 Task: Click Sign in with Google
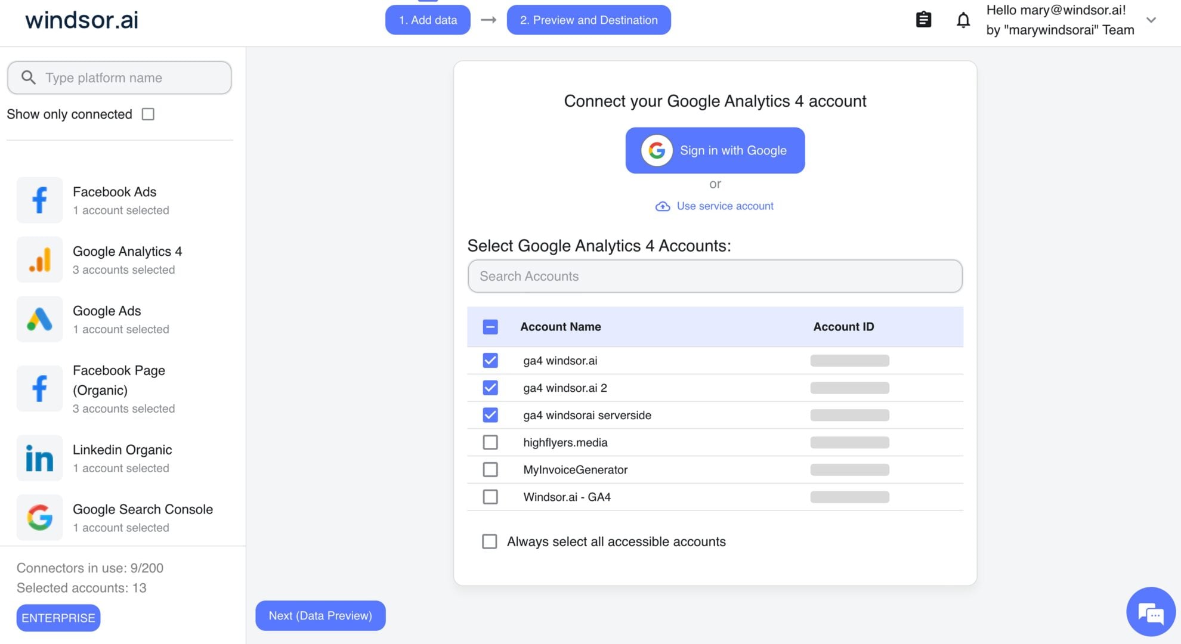click(x=715, y=150)
